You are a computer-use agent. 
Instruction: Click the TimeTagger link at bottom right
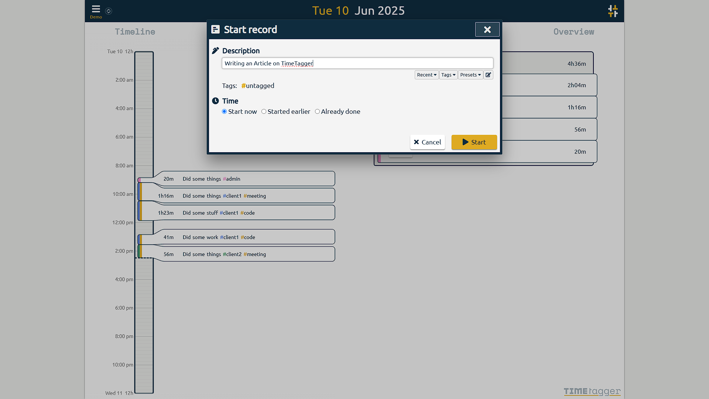point(592,391)
